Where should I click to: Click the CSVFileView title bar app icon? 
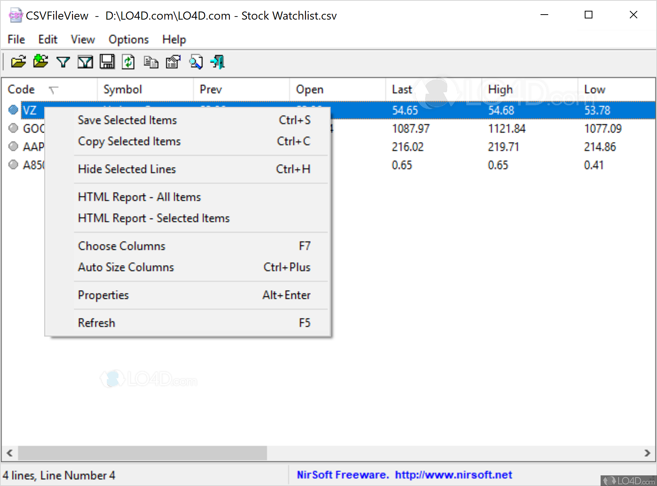(x=15, y=15)
